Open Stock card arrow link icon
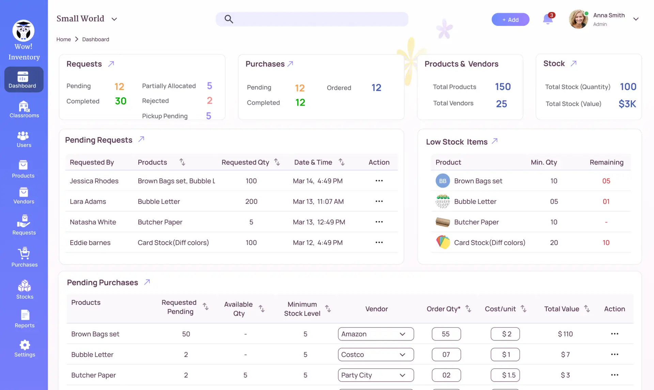 (574, 64)
